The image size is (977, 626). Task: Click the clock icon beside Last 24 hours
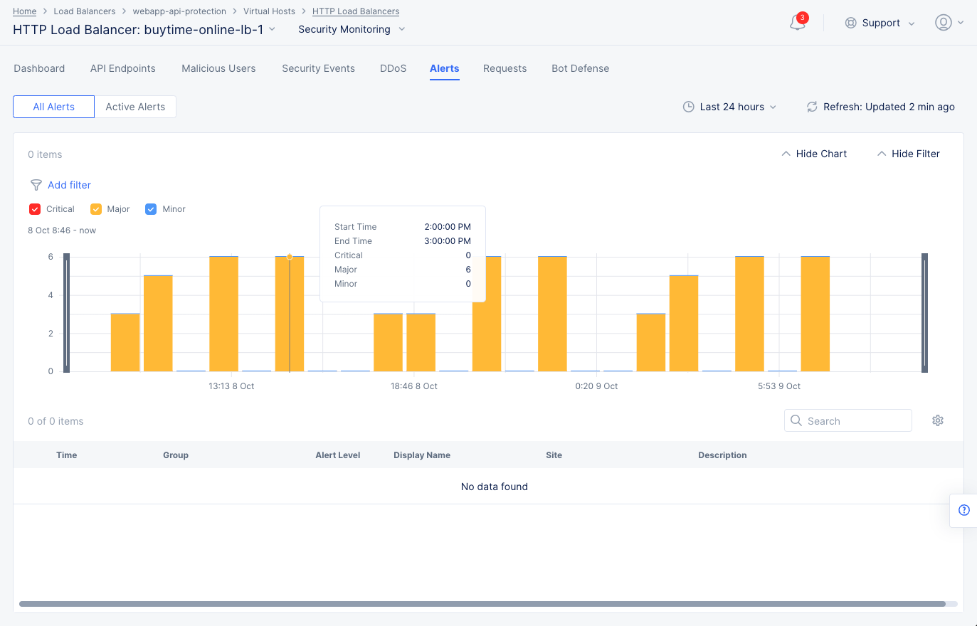[689, 106]
